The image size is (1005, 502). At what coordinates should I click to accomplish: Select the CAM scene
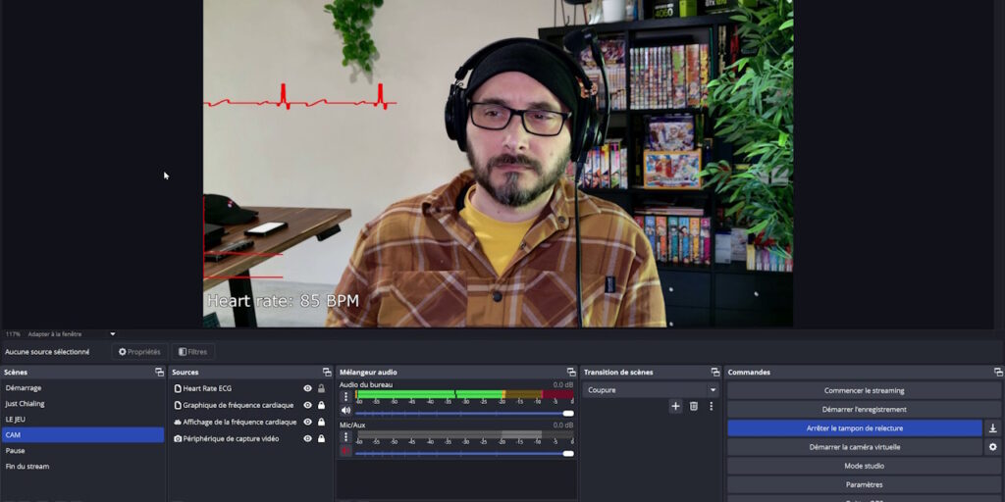coord(82,434)
